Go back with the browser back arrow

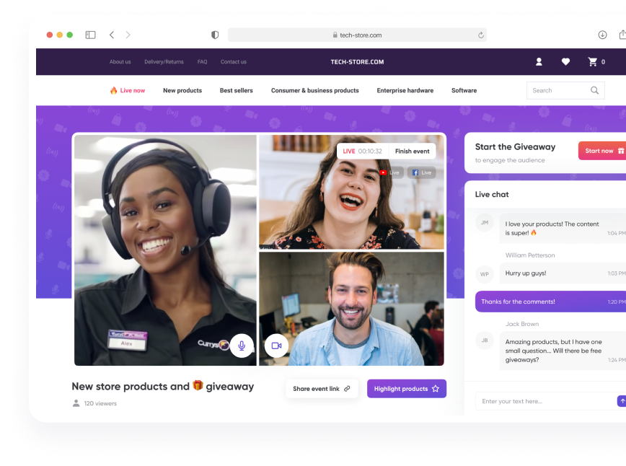pos(112,35)
